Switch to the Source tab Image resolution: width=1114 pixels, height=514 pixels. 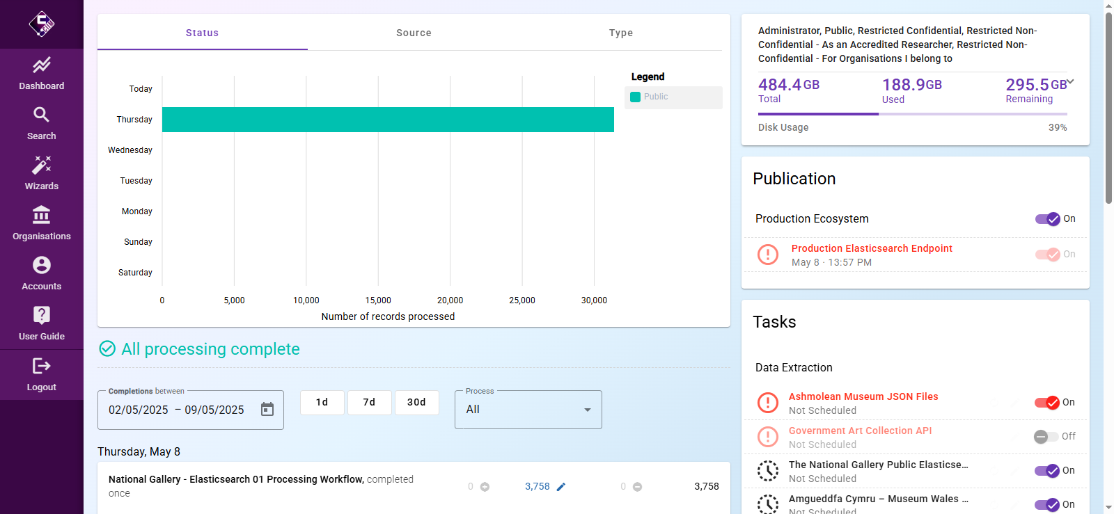tap(414, 33)
